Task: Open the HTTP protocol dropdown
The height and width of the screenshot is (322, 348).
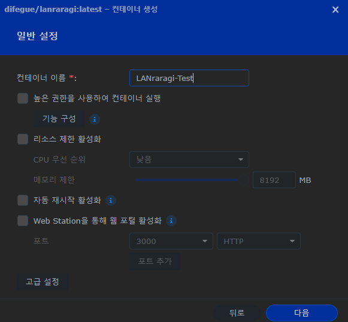Action: [259, 241]
